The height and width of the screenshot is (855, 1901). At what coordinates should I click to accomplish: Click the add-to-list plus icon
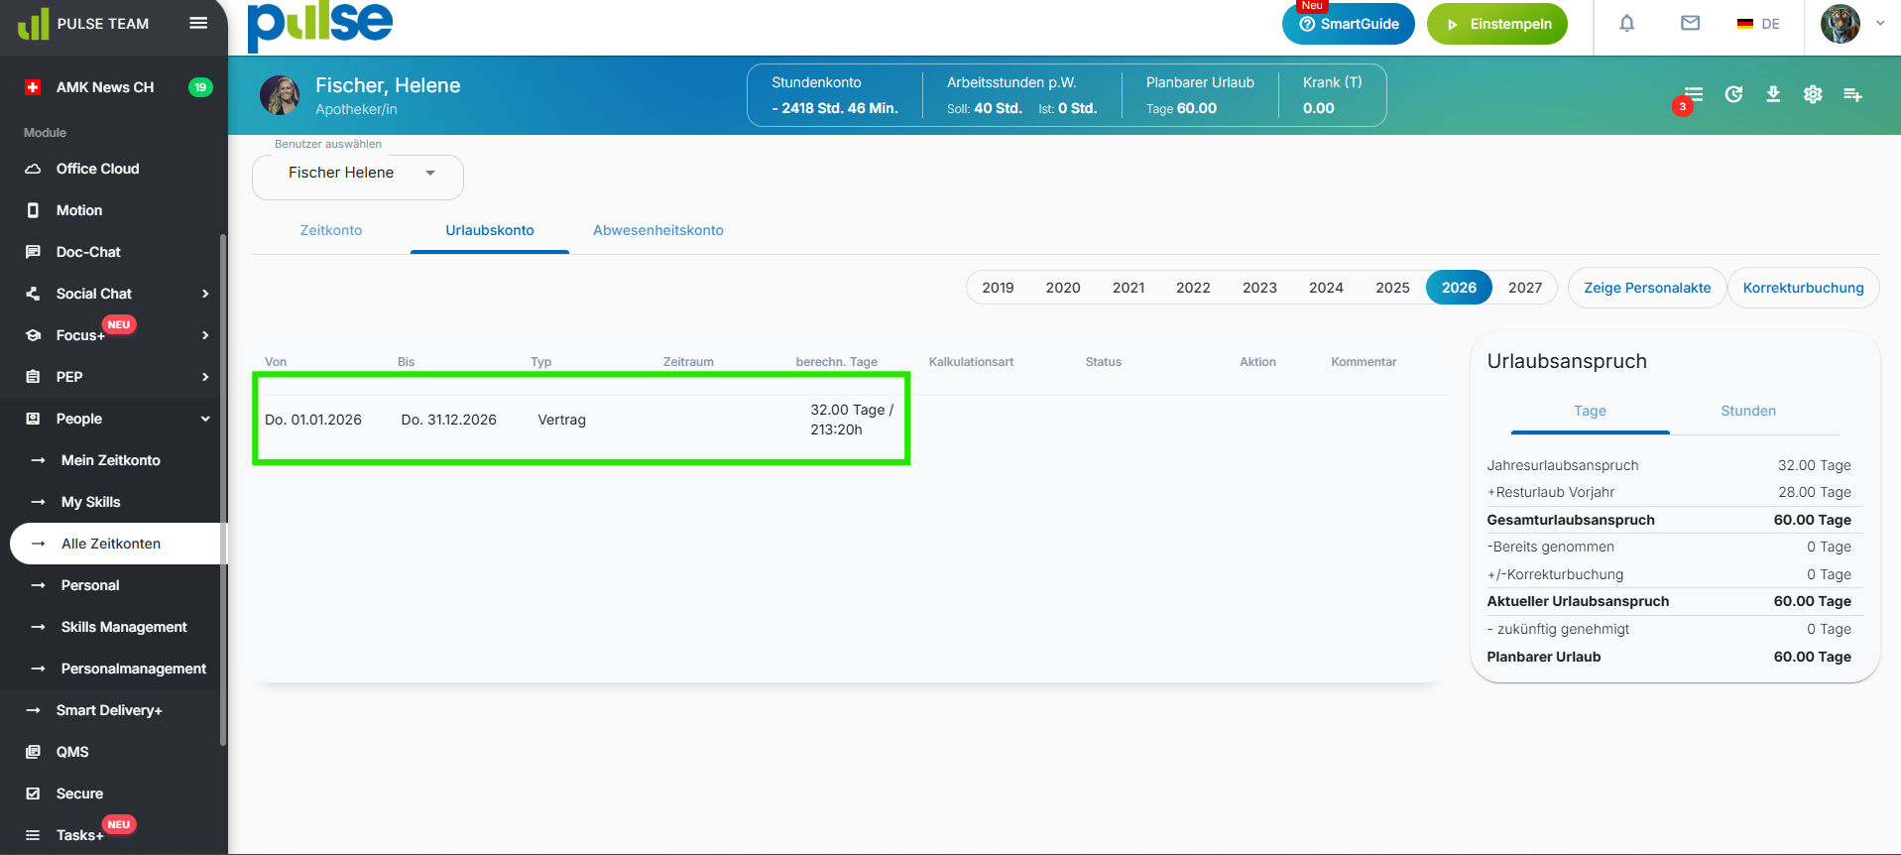[x=1852, y=94]
